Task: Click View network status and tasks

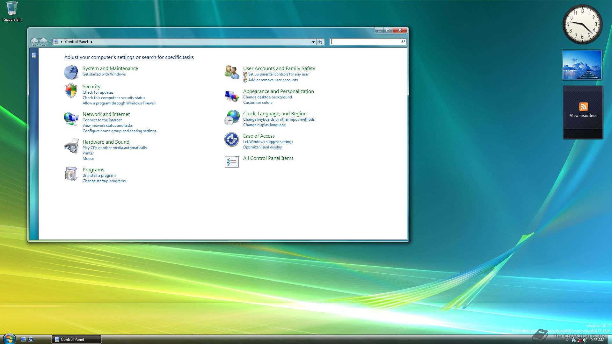Action: [x=107, y=125]
